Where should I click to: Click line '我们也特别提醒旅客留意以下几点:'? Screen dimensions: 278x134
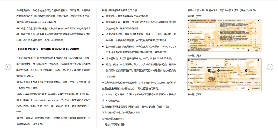pos(120,10)
